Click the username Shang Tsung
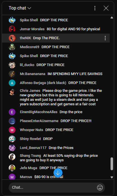Screen dimensions: 117x196 31,156
